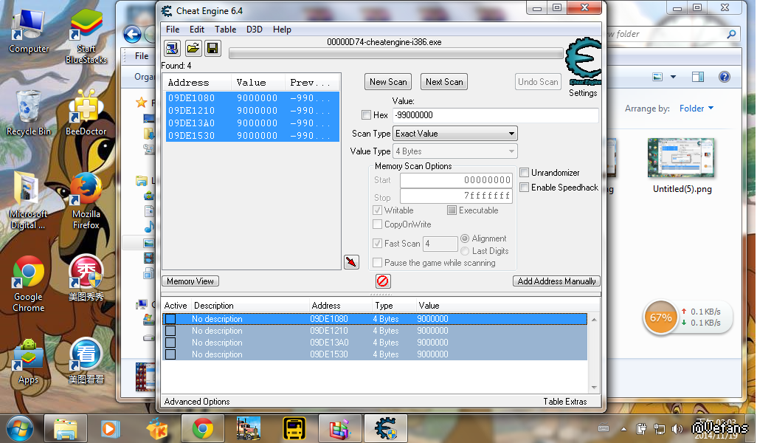Click the Explorer help question icon
This screenshot has height=443, width=757.
click(725, 77)
